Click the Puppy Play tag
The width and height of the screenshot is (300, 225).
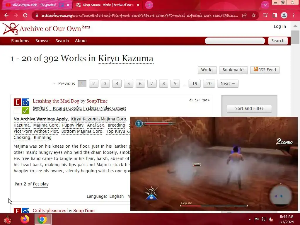tap(73, 125)
